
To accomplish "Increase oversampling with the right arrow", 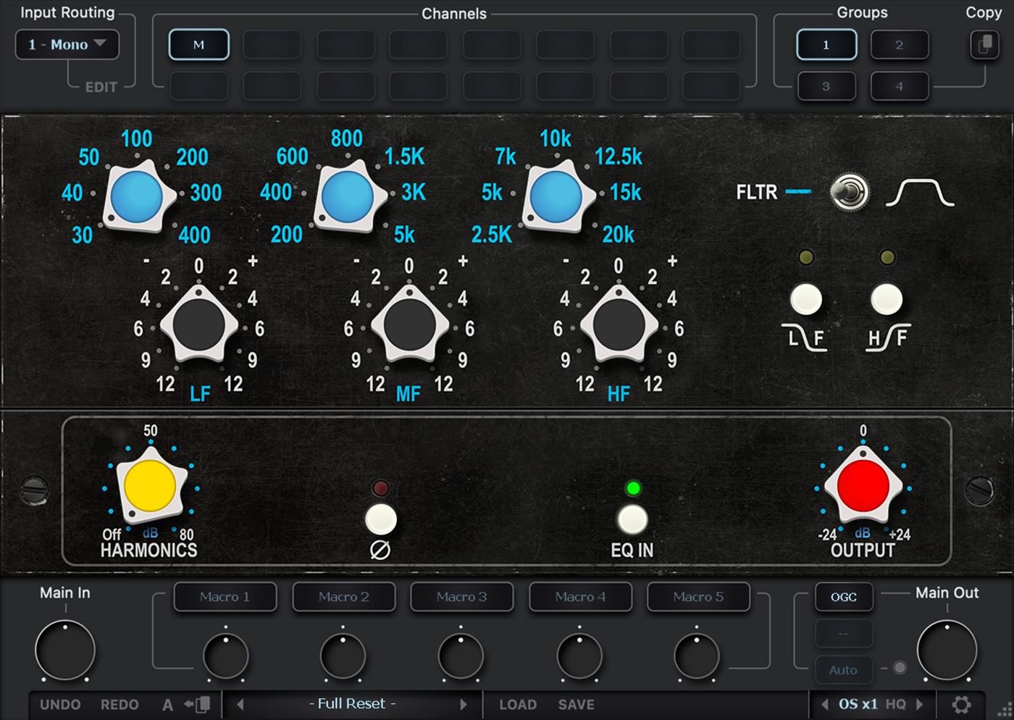I will (x=920, y=704).
